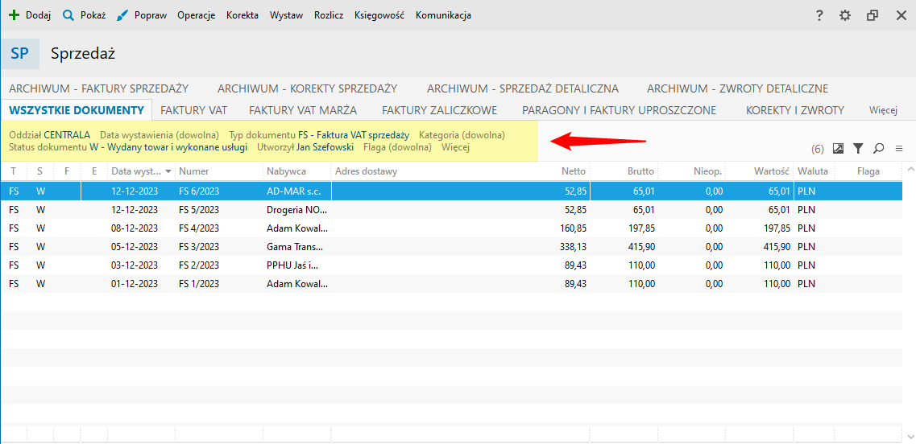Select the FS 1/2023 invoice row
The width and height of the screenshot is (916, 444).
point(451,284)
